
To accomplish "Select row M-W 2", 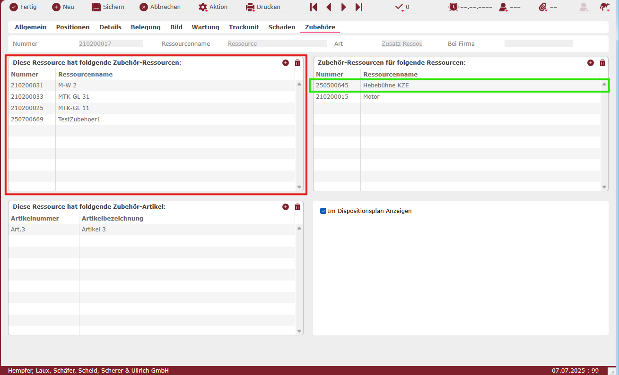I will pos(152,85).
